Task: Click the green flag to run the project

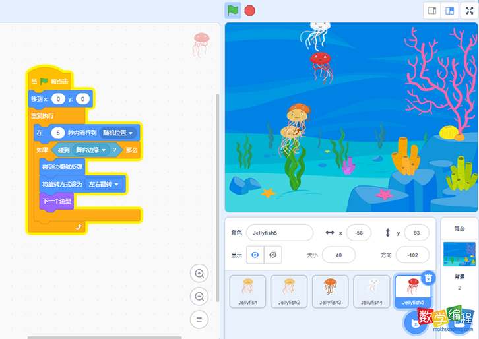Action: [x=232, y=10]
